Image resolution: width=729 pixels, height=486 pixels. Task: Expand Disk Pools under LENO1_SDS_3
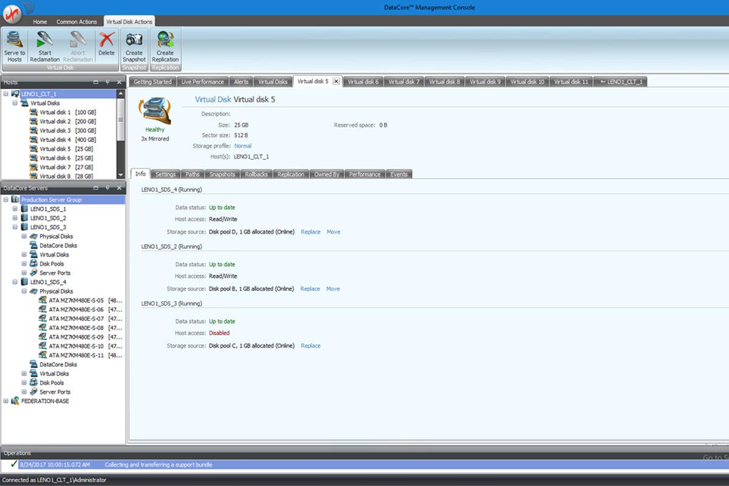pos(24,264)
